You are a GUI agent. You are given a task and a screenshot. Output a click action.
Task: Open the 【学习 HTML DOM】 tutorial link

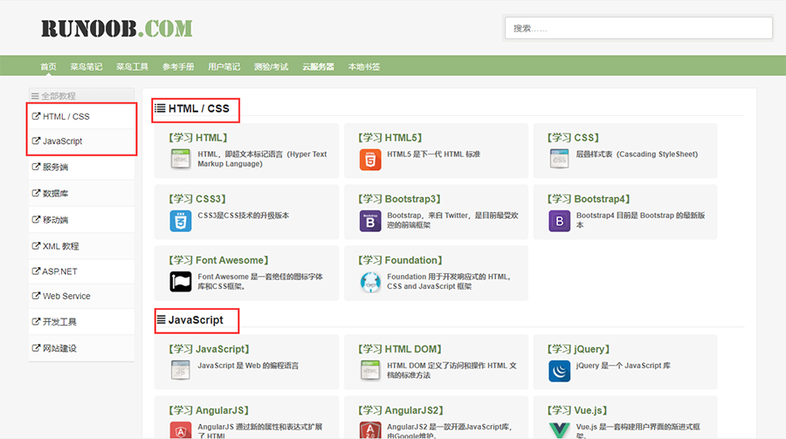pyautogui.click(x=399, y=349)
